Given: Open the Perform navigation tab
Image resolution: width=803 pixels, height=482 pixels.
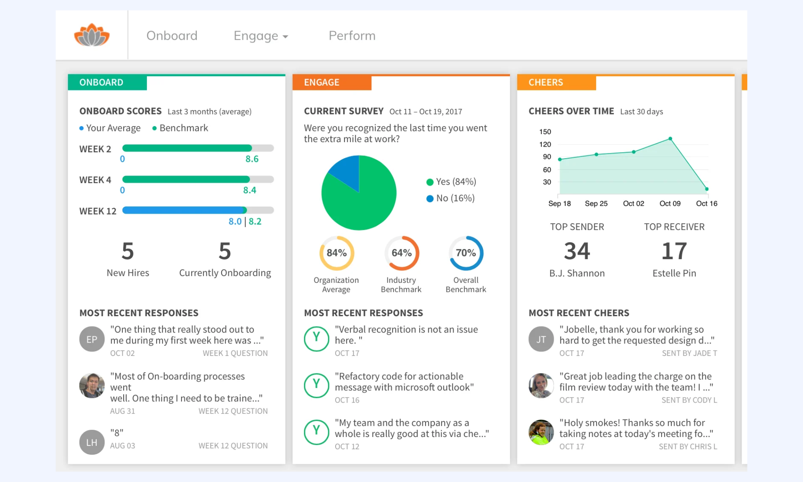Looking at the screenshot, I should pos(352,36).
